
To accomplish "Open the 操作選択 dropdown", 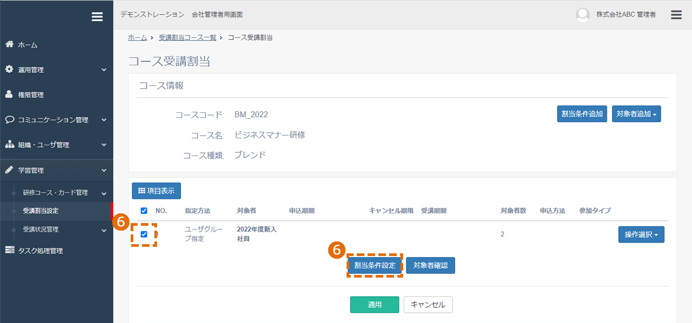I will [641, 234].
